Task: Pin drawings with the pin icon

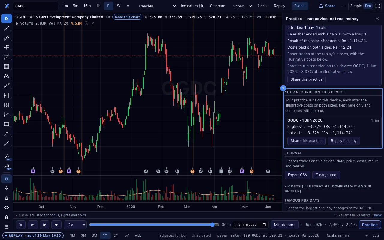Action: tap(7, 188)
